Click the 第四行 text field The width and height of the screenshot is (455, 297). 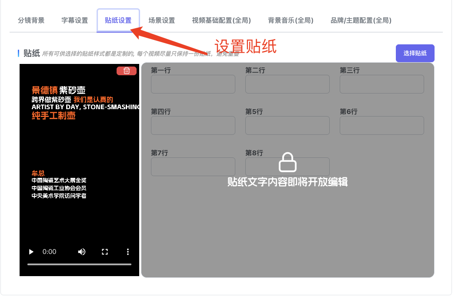point(193,125)
